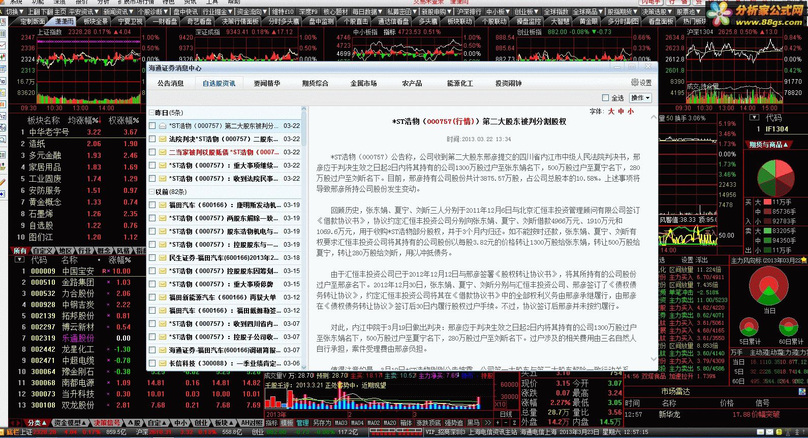Screen dimensions: 808x438
Task: Click the news list vertical scrollbar
Action: pos(304,238)
